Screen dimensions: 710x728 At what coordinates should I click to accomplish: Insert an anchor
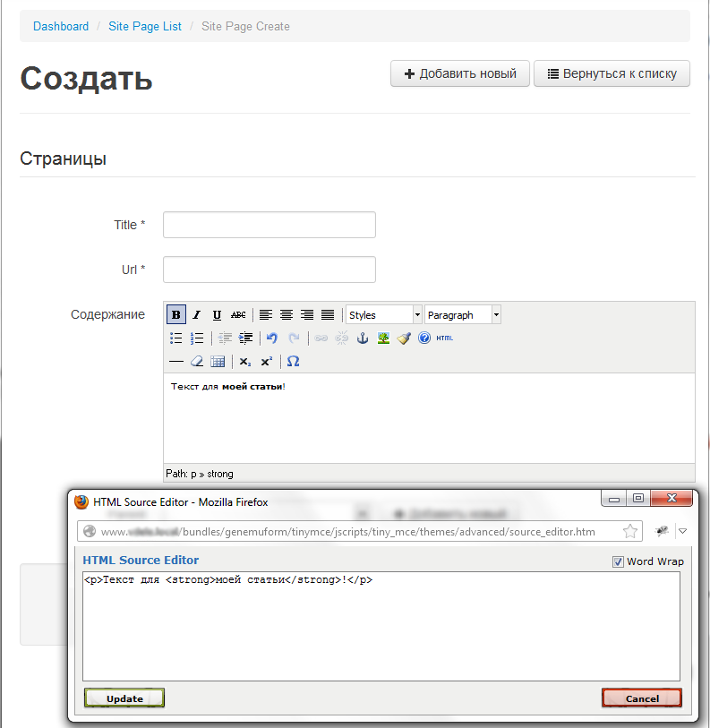coord(363,338)
